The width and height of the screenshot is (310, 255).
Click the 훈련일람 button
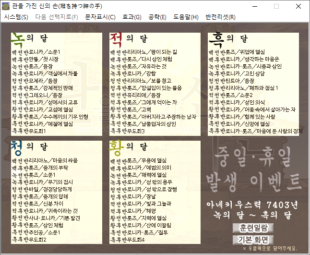pos(253,228)
